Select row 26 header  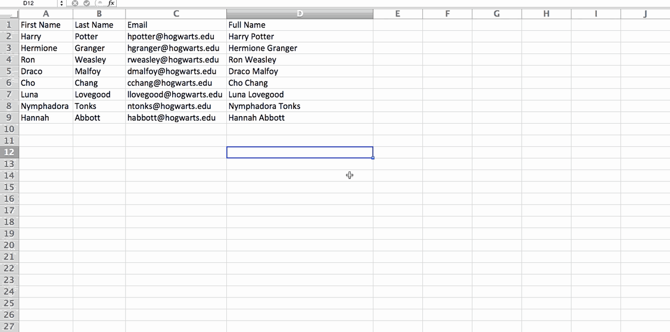tap(10, 315)
